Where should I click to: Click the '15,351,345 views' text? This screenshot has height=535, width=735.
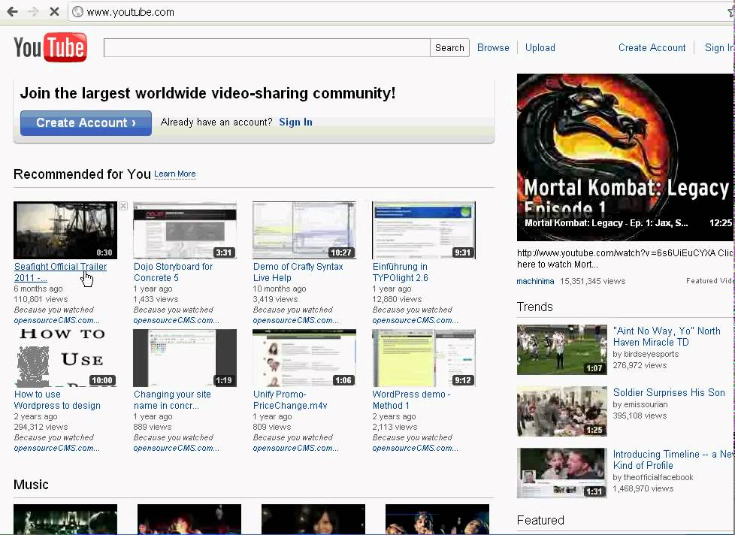tap(592, 281)
